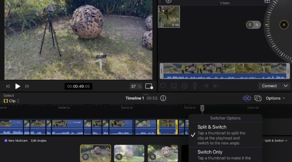This screenshot has width=292, height=162.
Task: Open timeline clip appearance icon
Action: coord(258,98)
